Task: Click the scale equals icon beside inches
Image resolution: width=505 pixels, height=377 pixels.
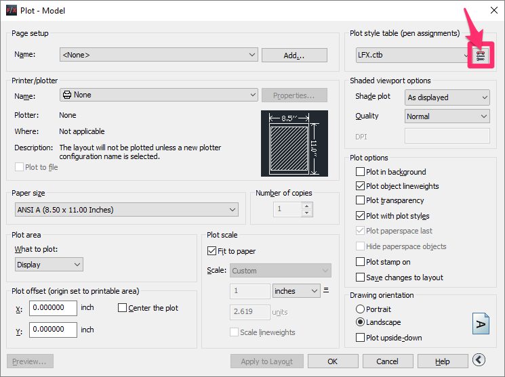Action: click(x=326, y=290)
